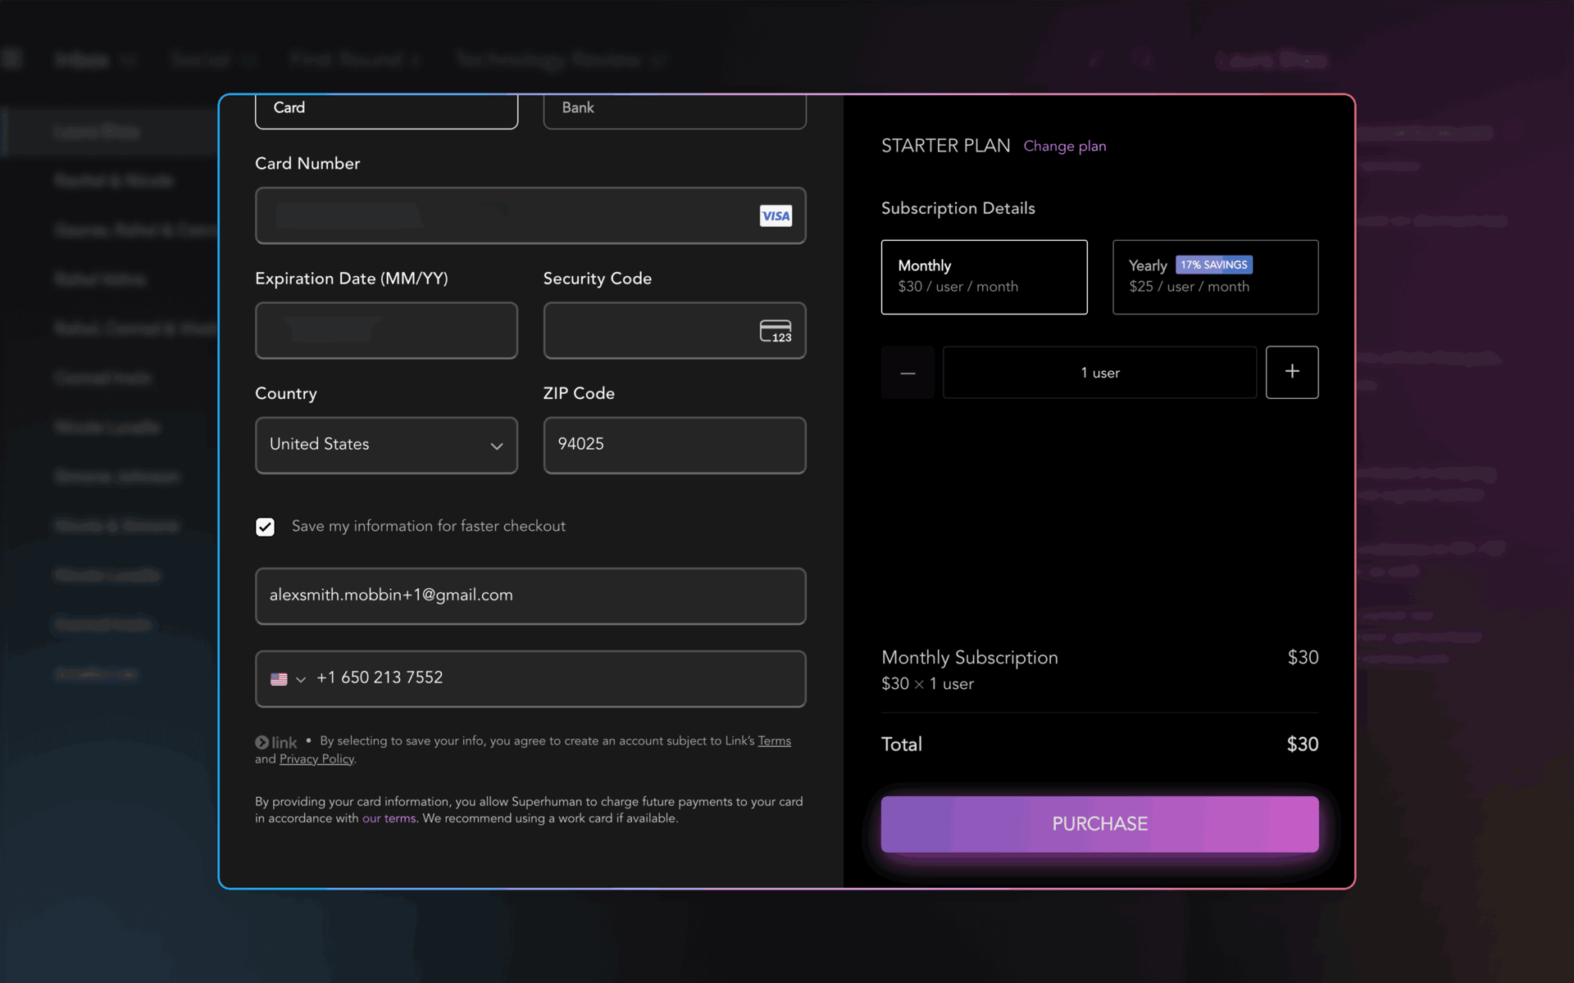
Task: Click the Change plan link
Action: click(x=1064, y=146)
